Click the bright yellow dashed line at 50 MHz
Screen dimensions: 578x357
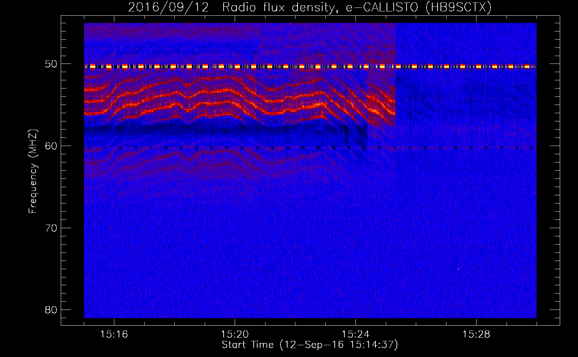(310, 66)
